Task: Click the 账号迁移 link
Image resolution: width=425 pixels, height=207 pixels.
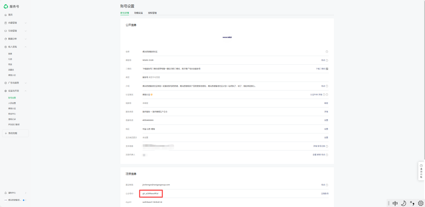Action: coord(321,146)
